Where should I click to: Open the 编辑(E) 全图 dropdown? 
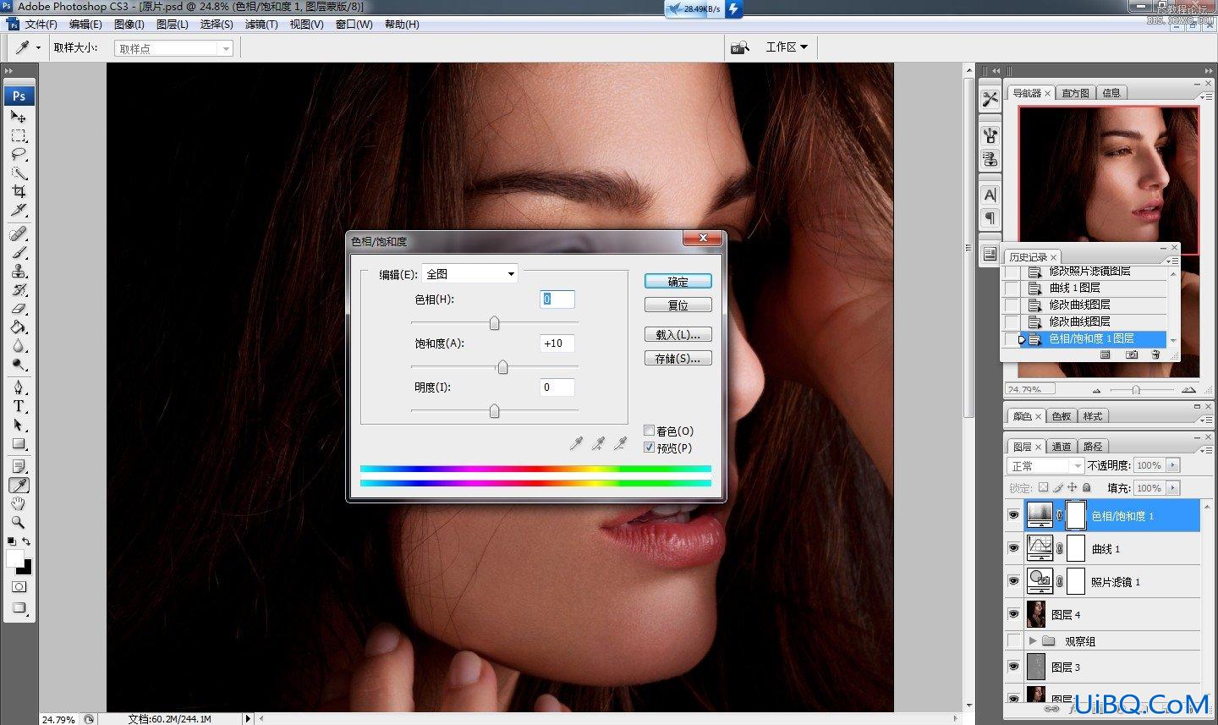point(469,274)
